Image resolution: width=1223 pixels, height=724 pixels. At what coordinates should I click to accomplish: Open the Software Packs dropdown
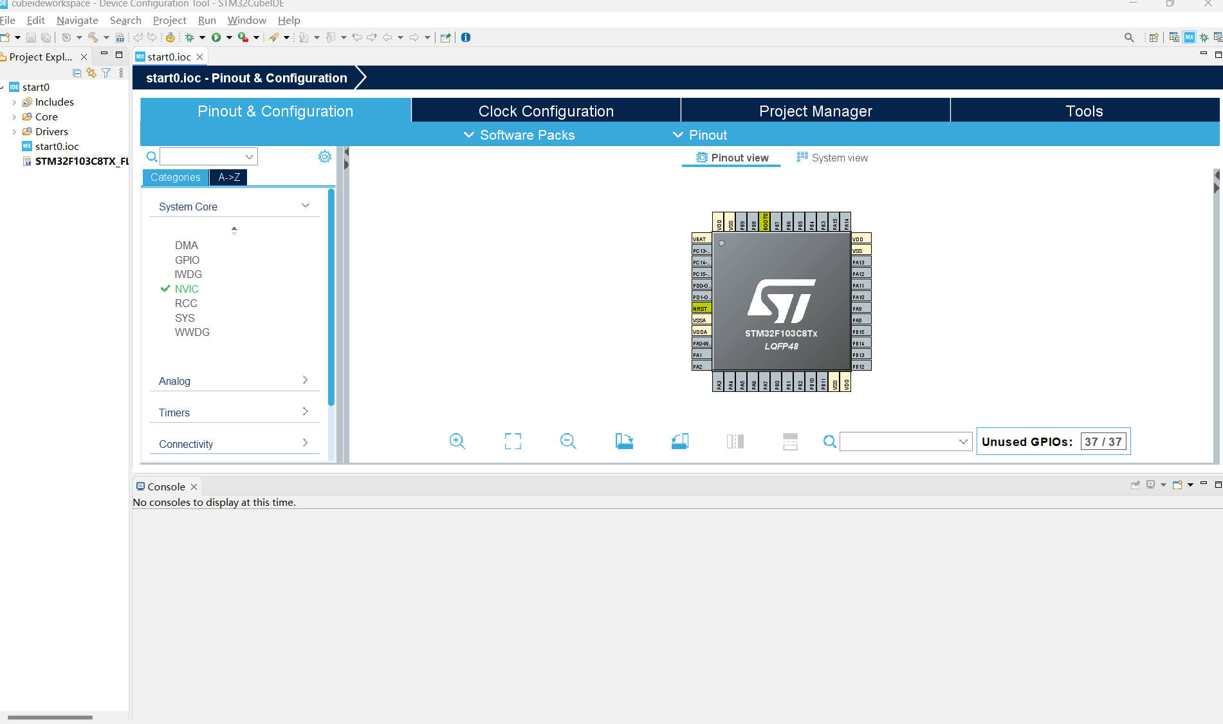click(519, 135)
